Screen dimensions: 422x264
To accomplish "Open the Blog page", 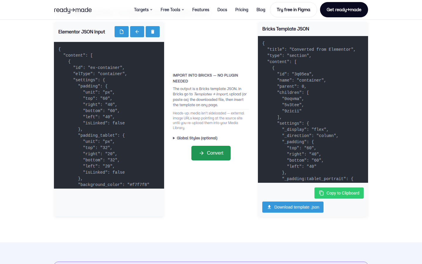I will pyautogui.click(x=261, y=10).
